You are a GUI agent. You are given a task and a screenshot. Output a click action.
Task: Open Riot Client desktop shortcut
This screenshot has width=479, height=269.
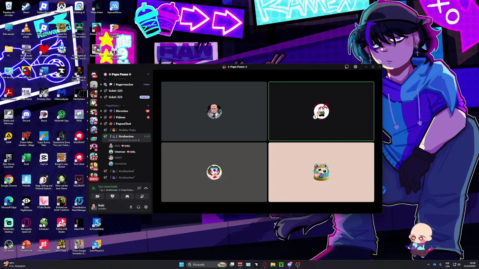(79, 159)
